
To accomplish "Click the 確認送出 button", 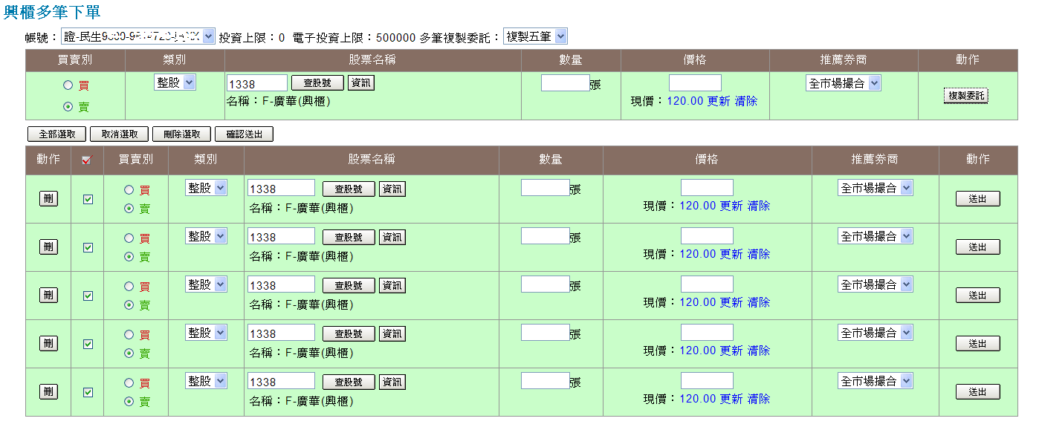I will 244,134.
